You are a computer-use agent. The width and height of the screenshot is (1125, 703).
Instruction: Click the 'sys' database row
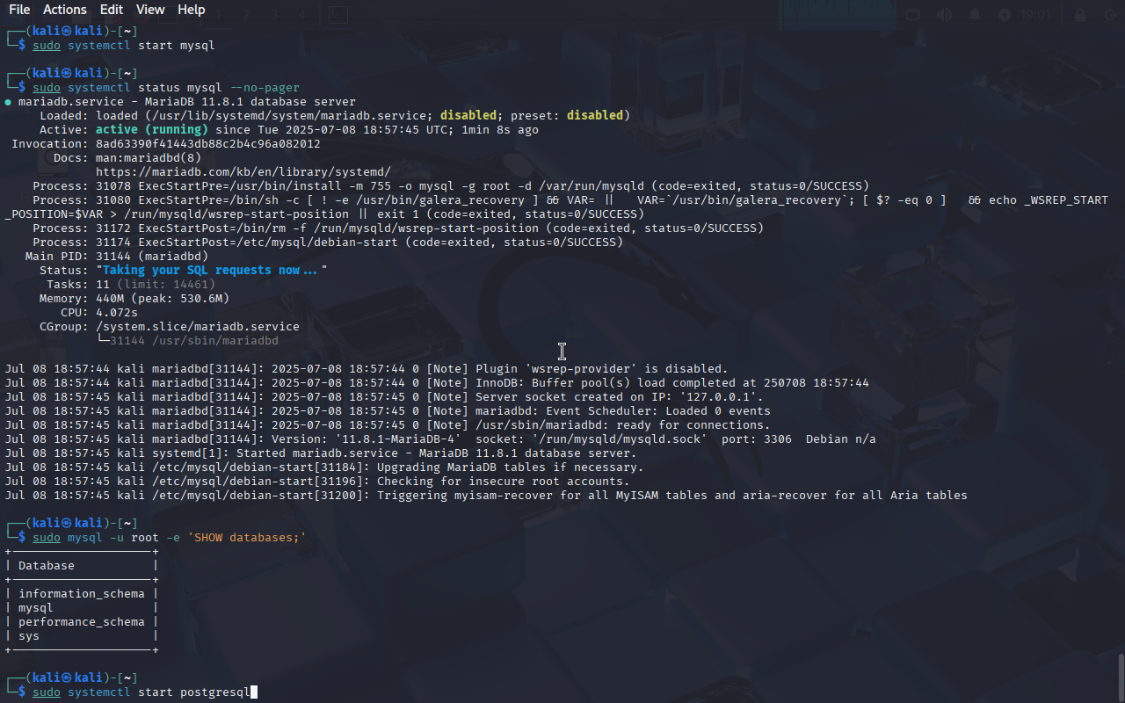coord(29,636)
